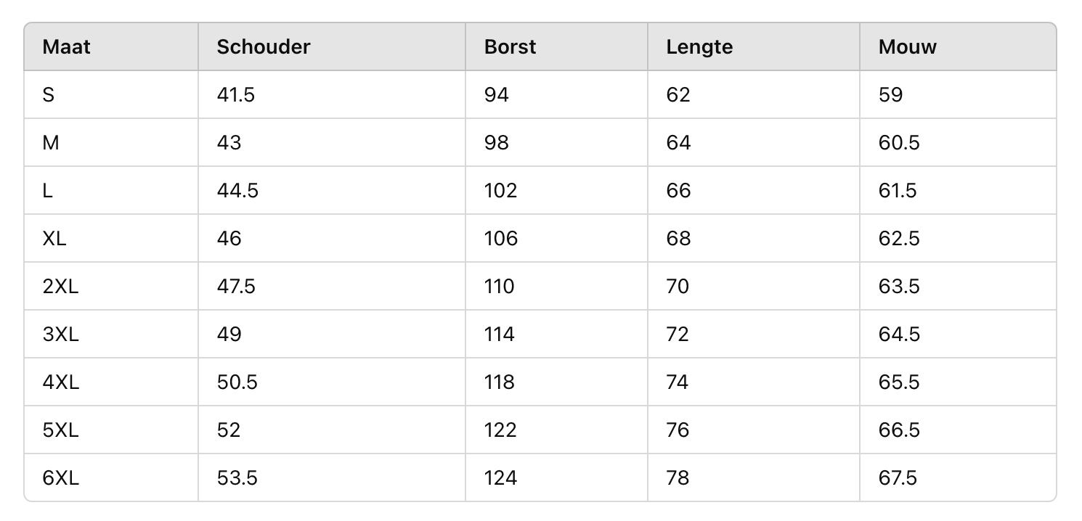The height and width of the screenshot is (521, 1082).
Task: Click chest value 124 in 6XL row
Action: click(x=500, y=478)
